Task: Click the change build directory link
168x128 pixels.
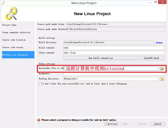Action: [159, 43]
